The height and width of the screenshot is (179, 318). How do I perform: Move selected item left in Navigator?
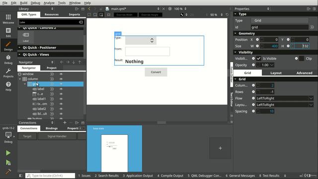(62, 62)
